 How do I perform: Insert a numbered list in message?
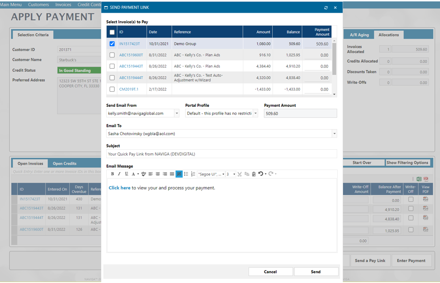point(193,174)
